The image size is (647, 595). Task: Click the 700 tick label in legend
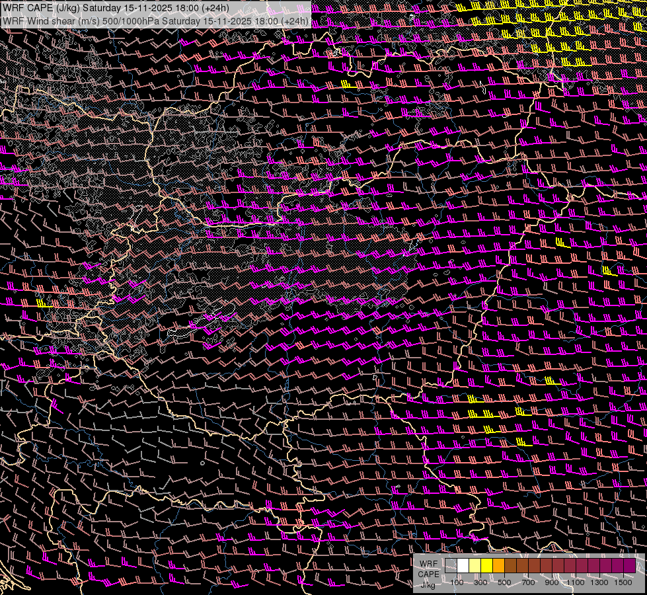(528, 582)
